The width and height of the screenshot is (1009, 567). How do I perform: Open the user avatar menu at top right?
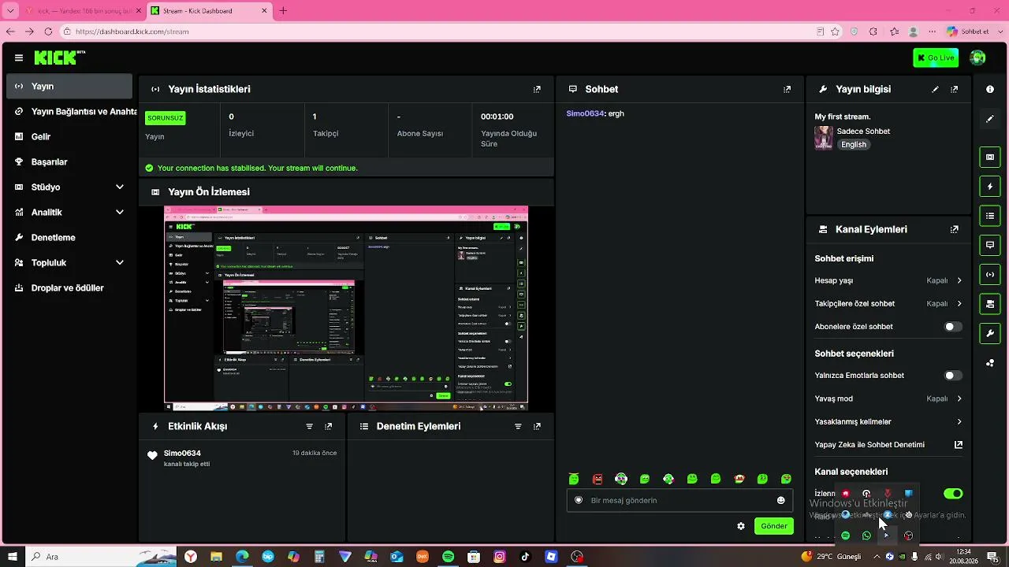click(x=977, y=57)
